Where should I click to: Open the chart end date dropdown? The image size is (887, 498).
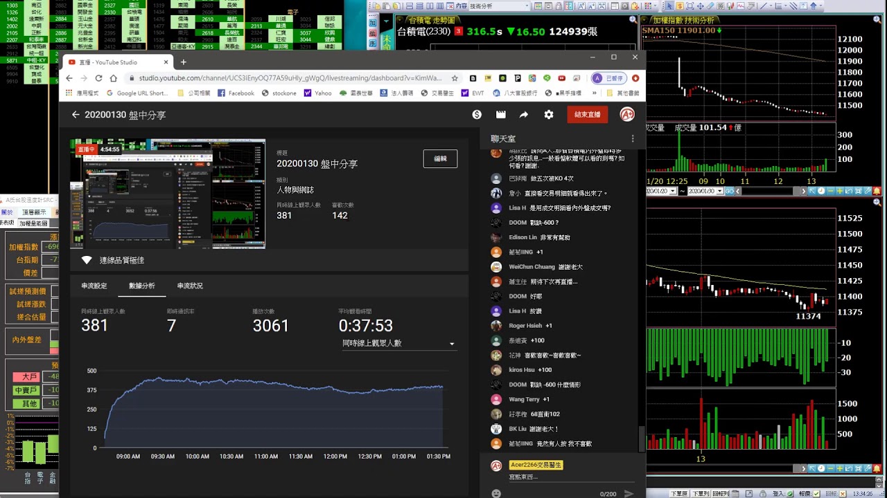[x=720, y=191]
